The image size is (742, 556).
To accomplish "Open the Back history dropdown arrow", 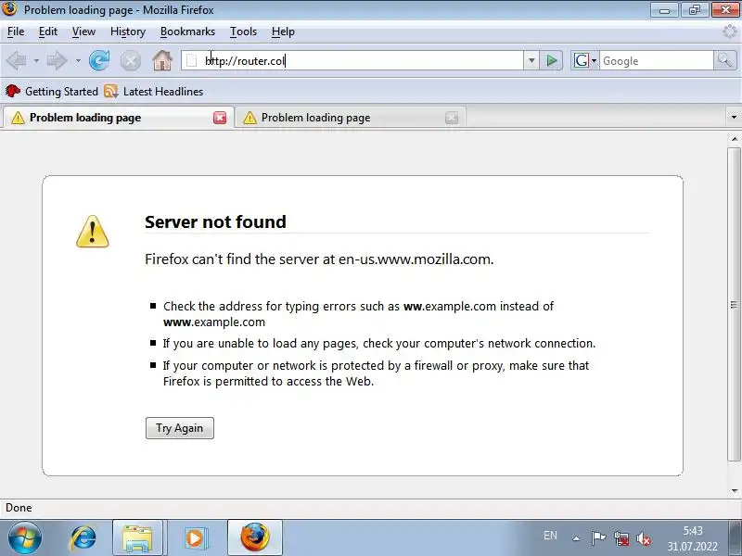I will click(x=36, y=60).
